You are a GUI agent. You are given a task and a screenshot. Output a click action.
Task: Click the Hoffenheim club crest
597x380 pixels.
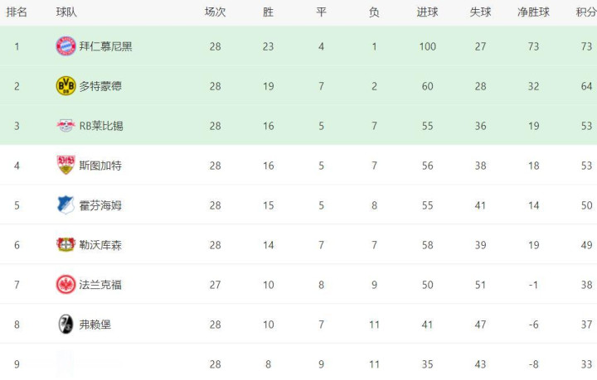(66, 205)
